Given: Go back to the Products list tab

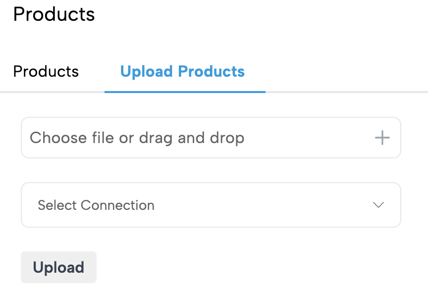Looking at the screenshot, I should tap(46, 71).
